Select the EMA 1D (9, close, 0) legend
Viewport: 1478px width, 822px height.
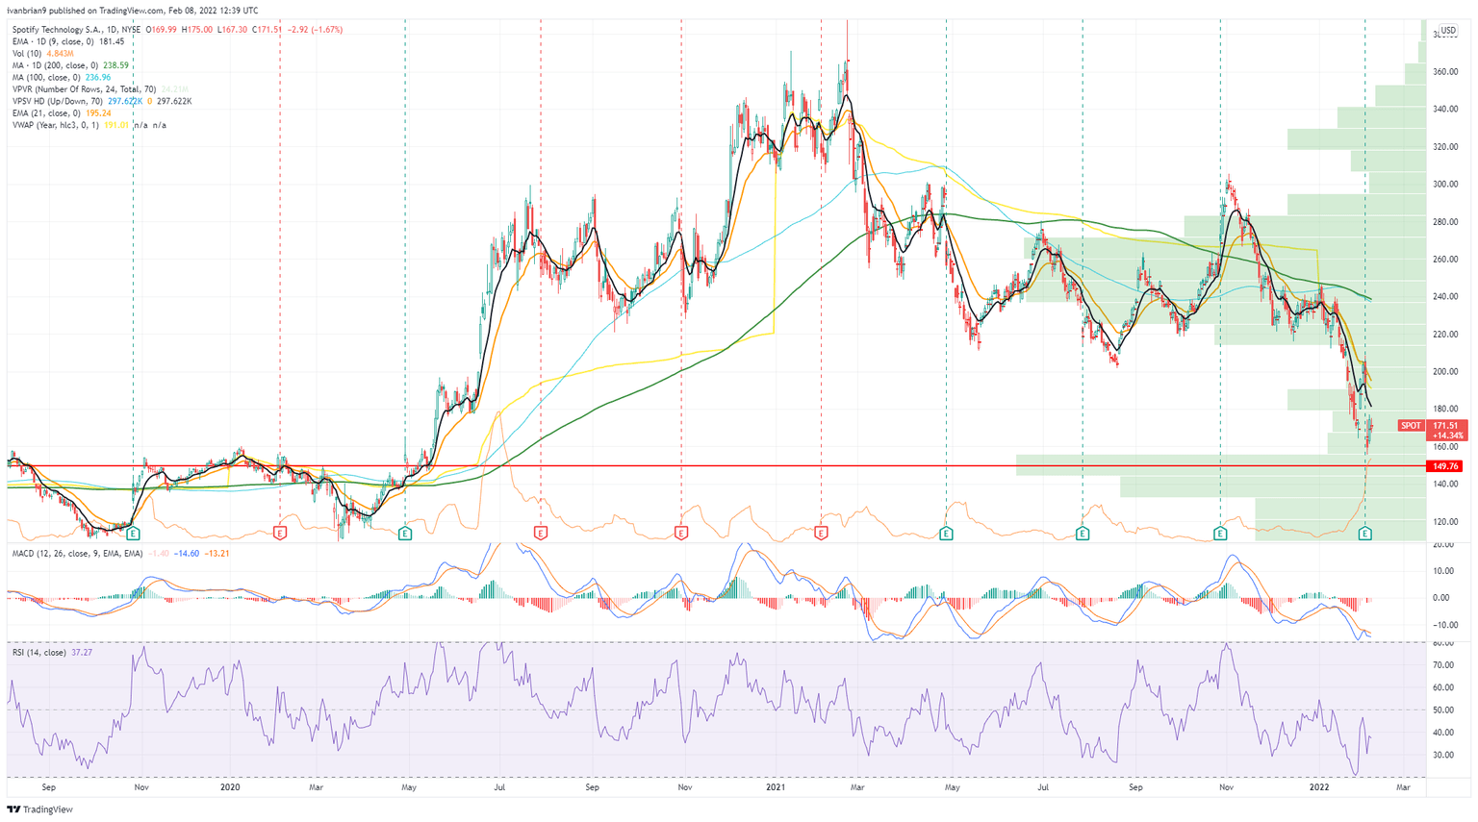point(53,41)
